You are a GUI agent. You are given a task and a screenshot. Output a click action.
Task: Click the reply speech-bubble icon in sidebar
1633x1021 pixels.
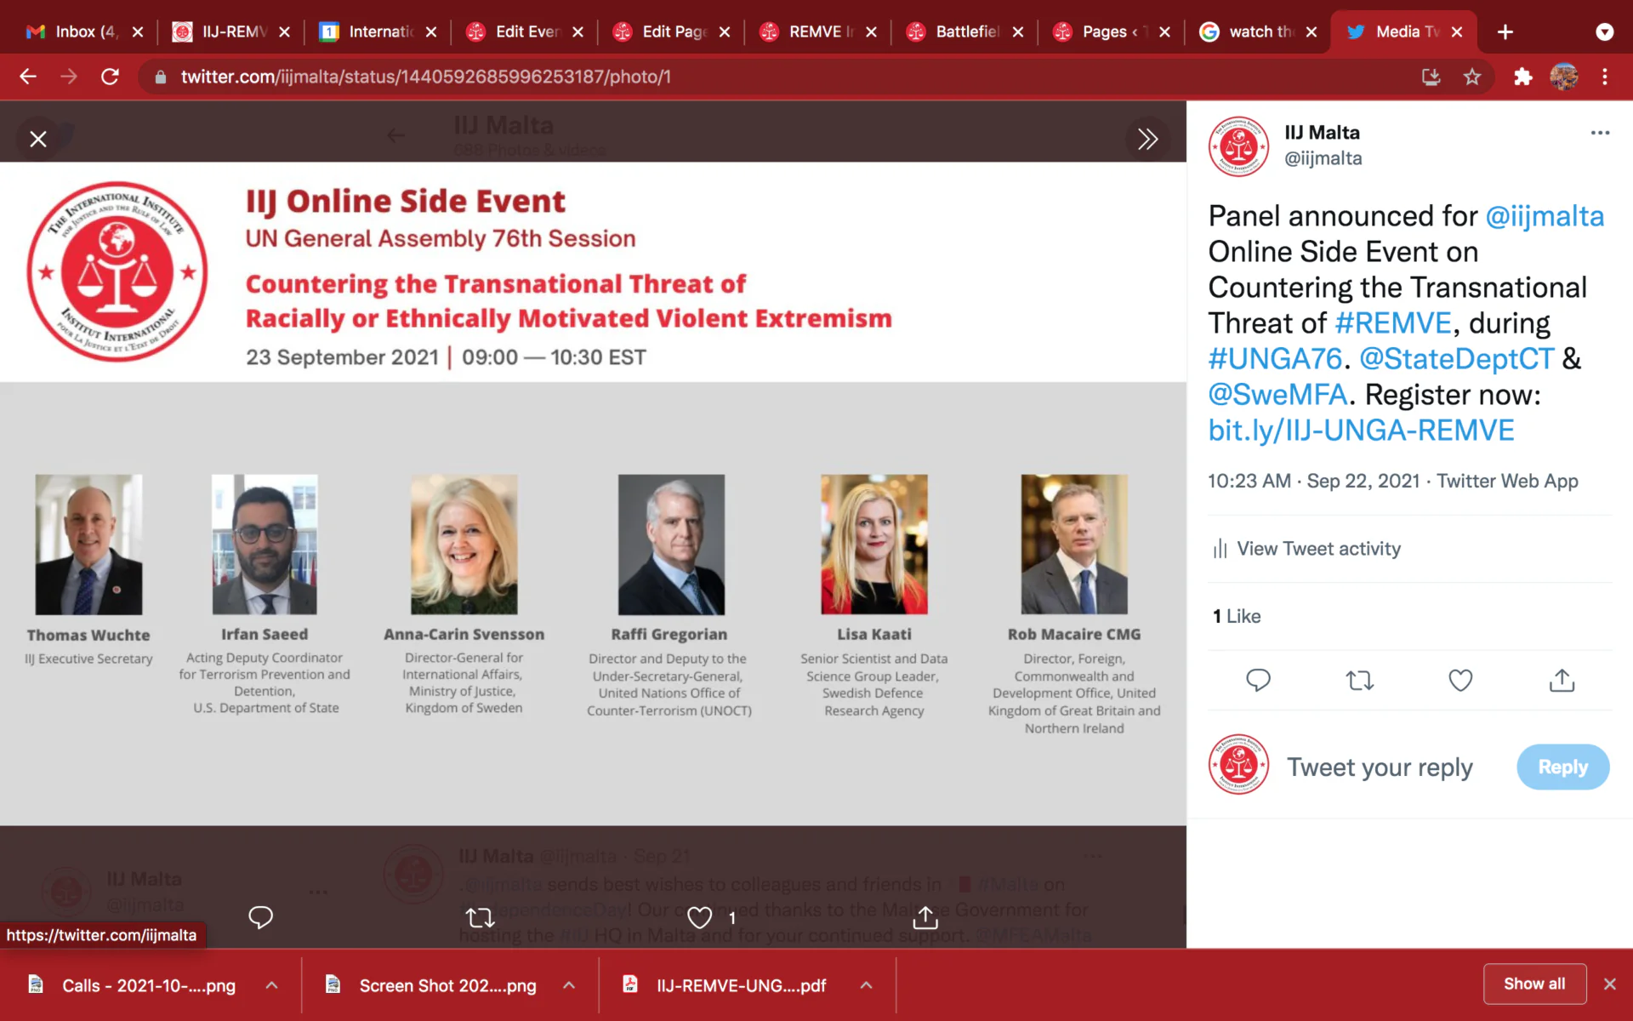[x=1258, y=680]
